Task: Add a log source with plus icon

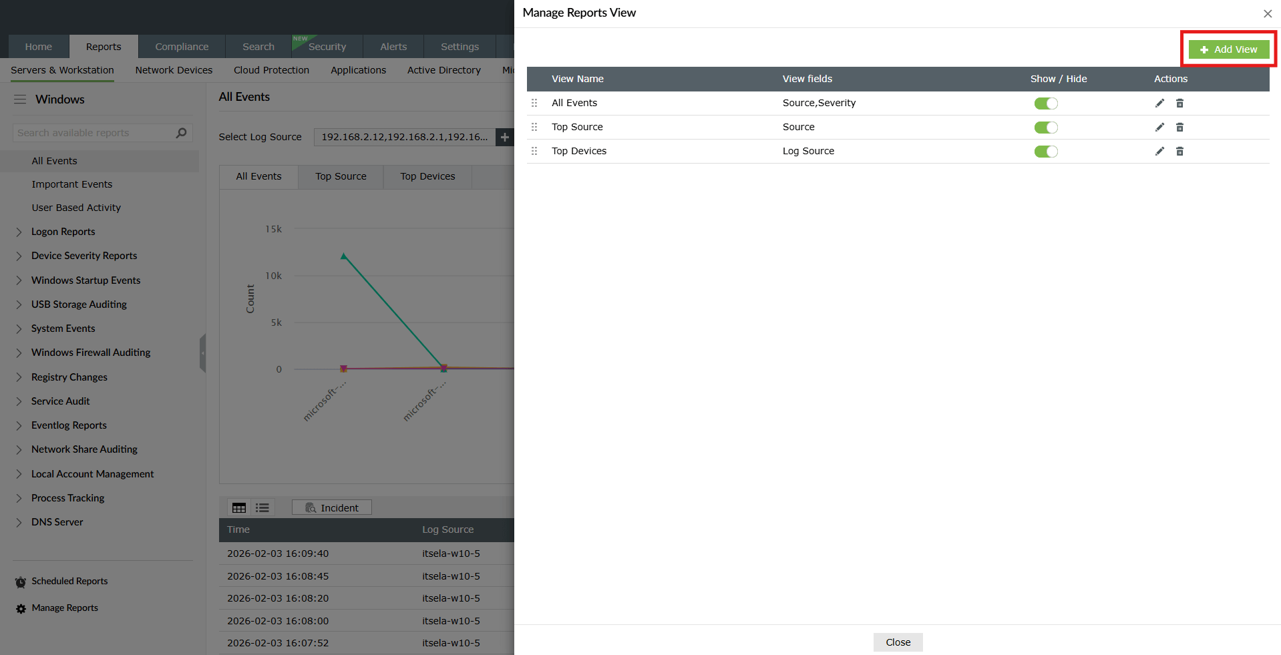Action: click(x=505, y=137)
